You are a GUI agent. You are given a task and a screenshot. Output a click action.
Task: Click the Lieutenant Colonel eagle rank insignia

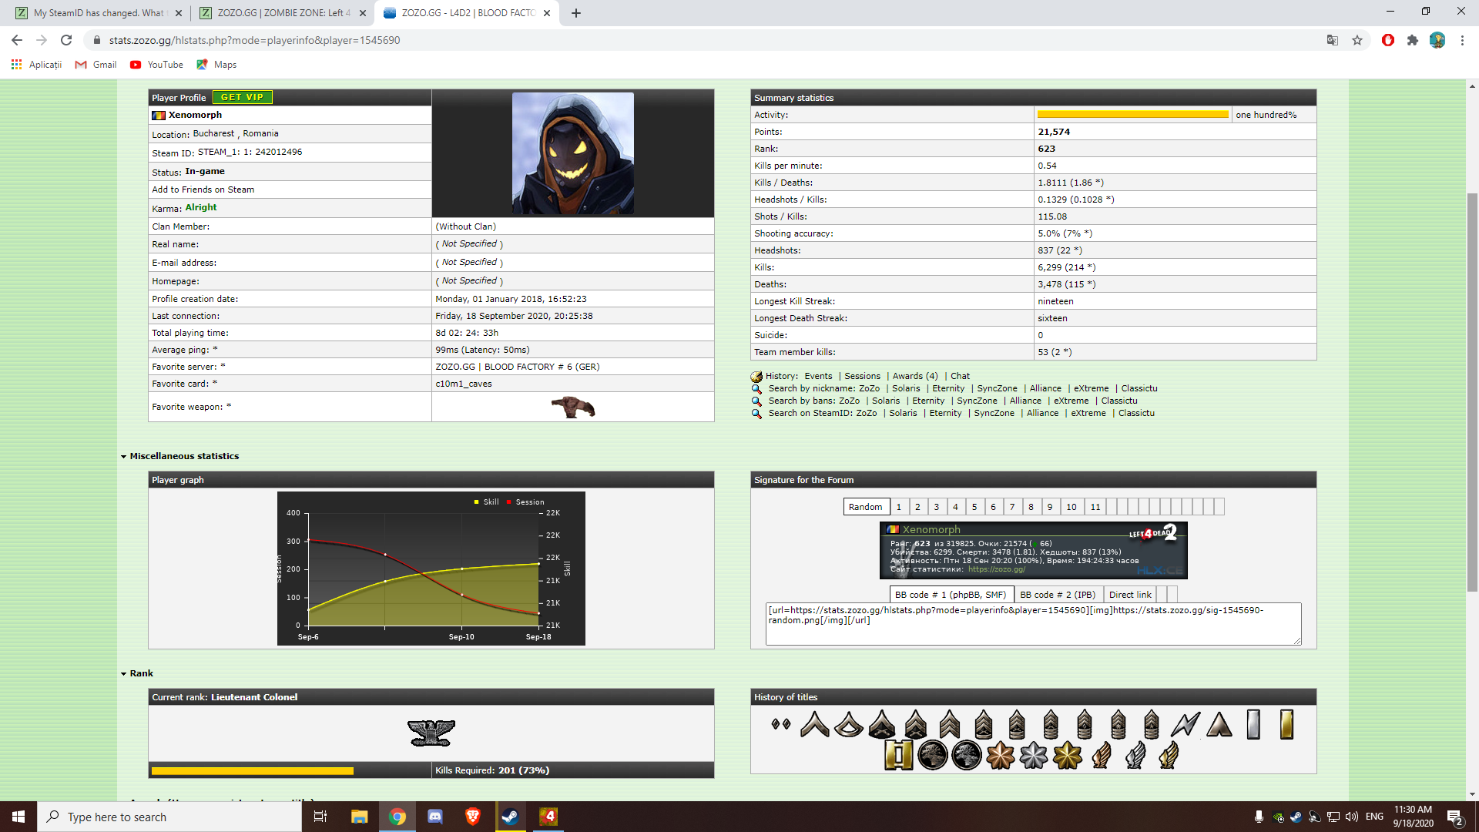coord(431,733)
